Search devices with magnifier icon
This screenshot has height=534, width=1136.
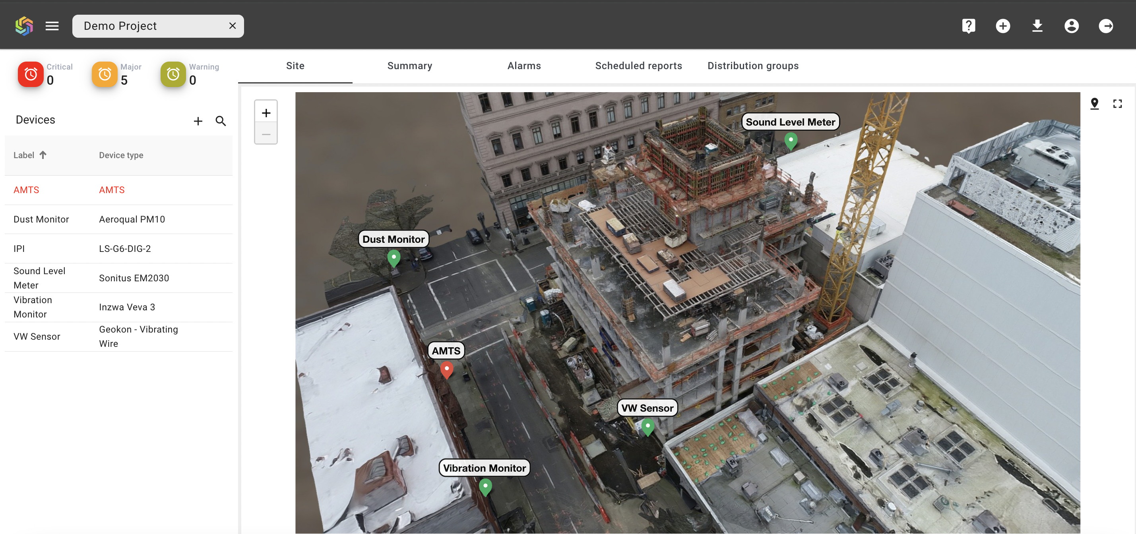[x=221, y=121]
